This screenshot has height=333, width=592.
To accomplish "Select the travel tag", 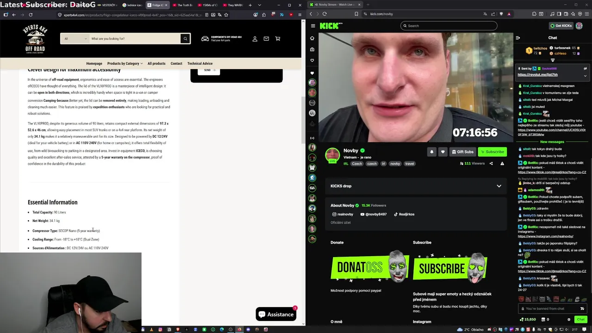I will [x=409, y=164].
